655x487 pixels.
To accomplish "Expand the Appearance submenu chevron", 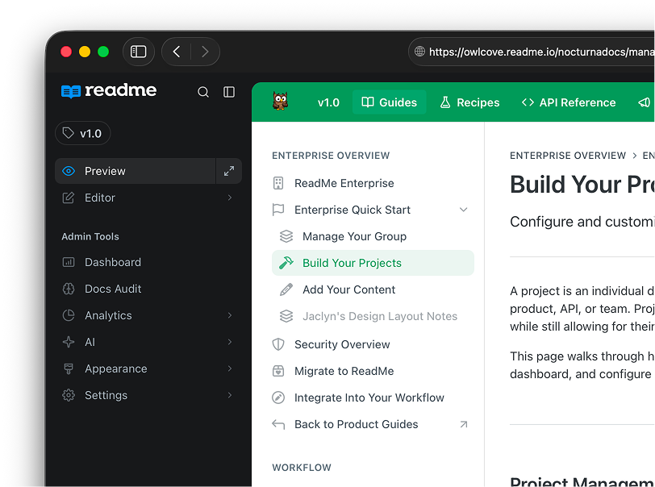I will (x=230, y=368).
